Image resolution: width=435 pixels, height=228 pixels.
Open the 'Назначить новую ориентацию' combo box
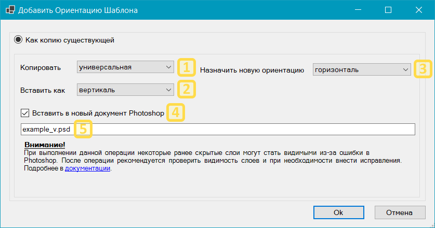tap(362, 69)
